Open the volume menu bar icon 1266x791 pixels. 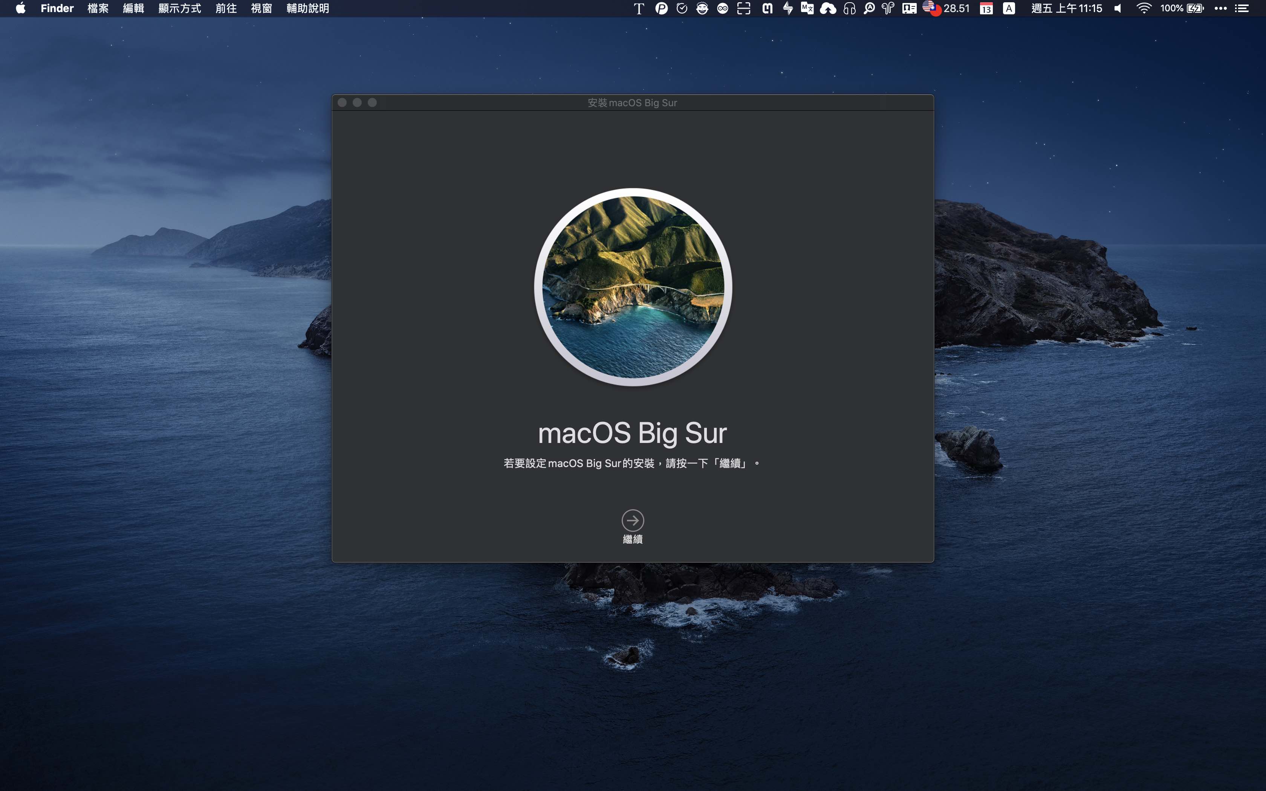click(x=1118, y=8)
